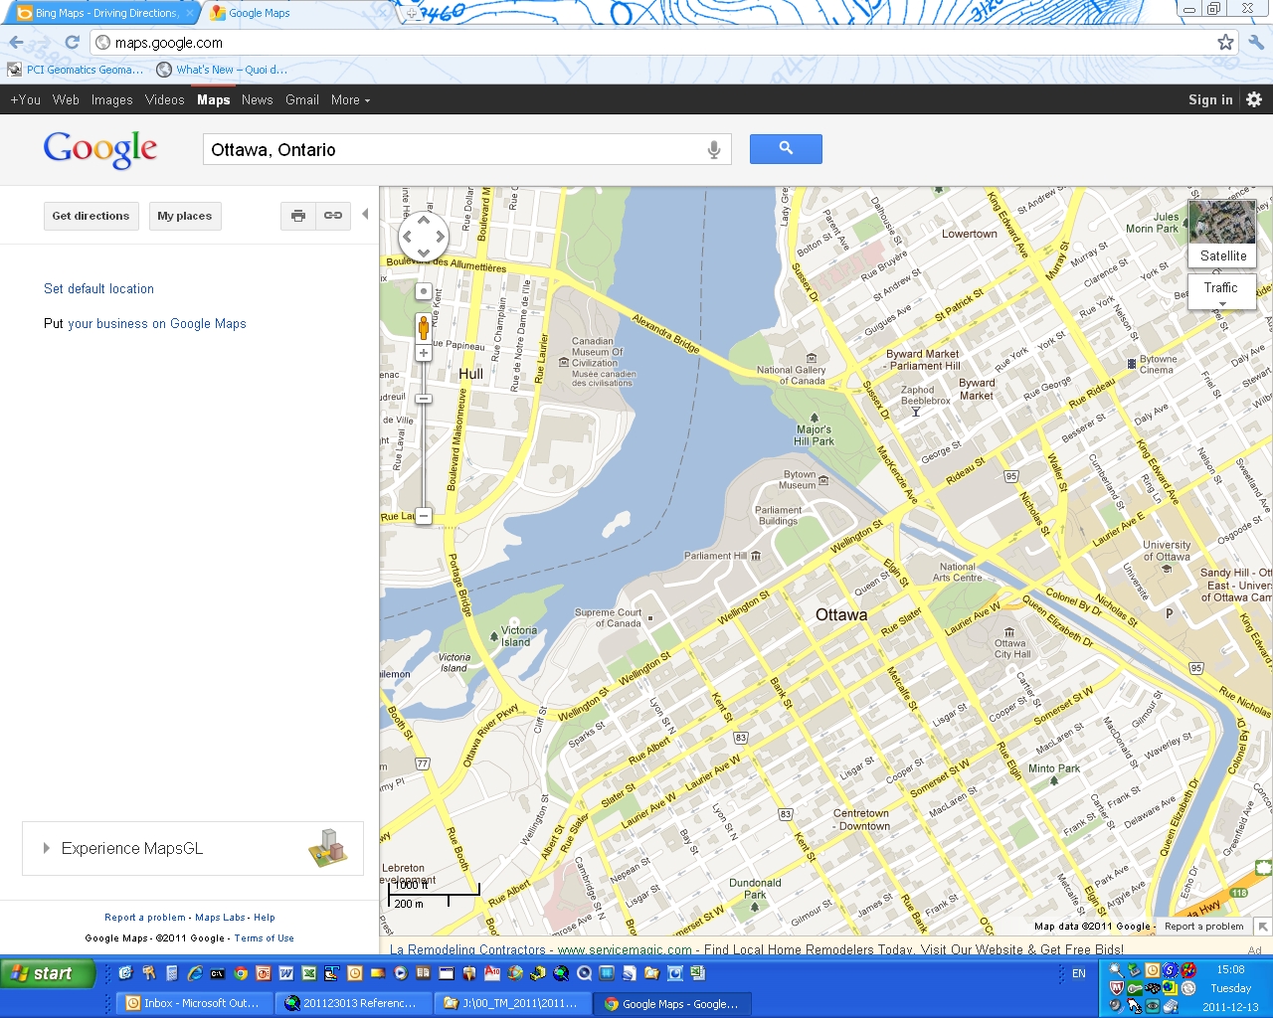Click the Parliament Hill landmark icon
The height and width of the screenshot is (1018, 1273).
(x=756, y=556)
